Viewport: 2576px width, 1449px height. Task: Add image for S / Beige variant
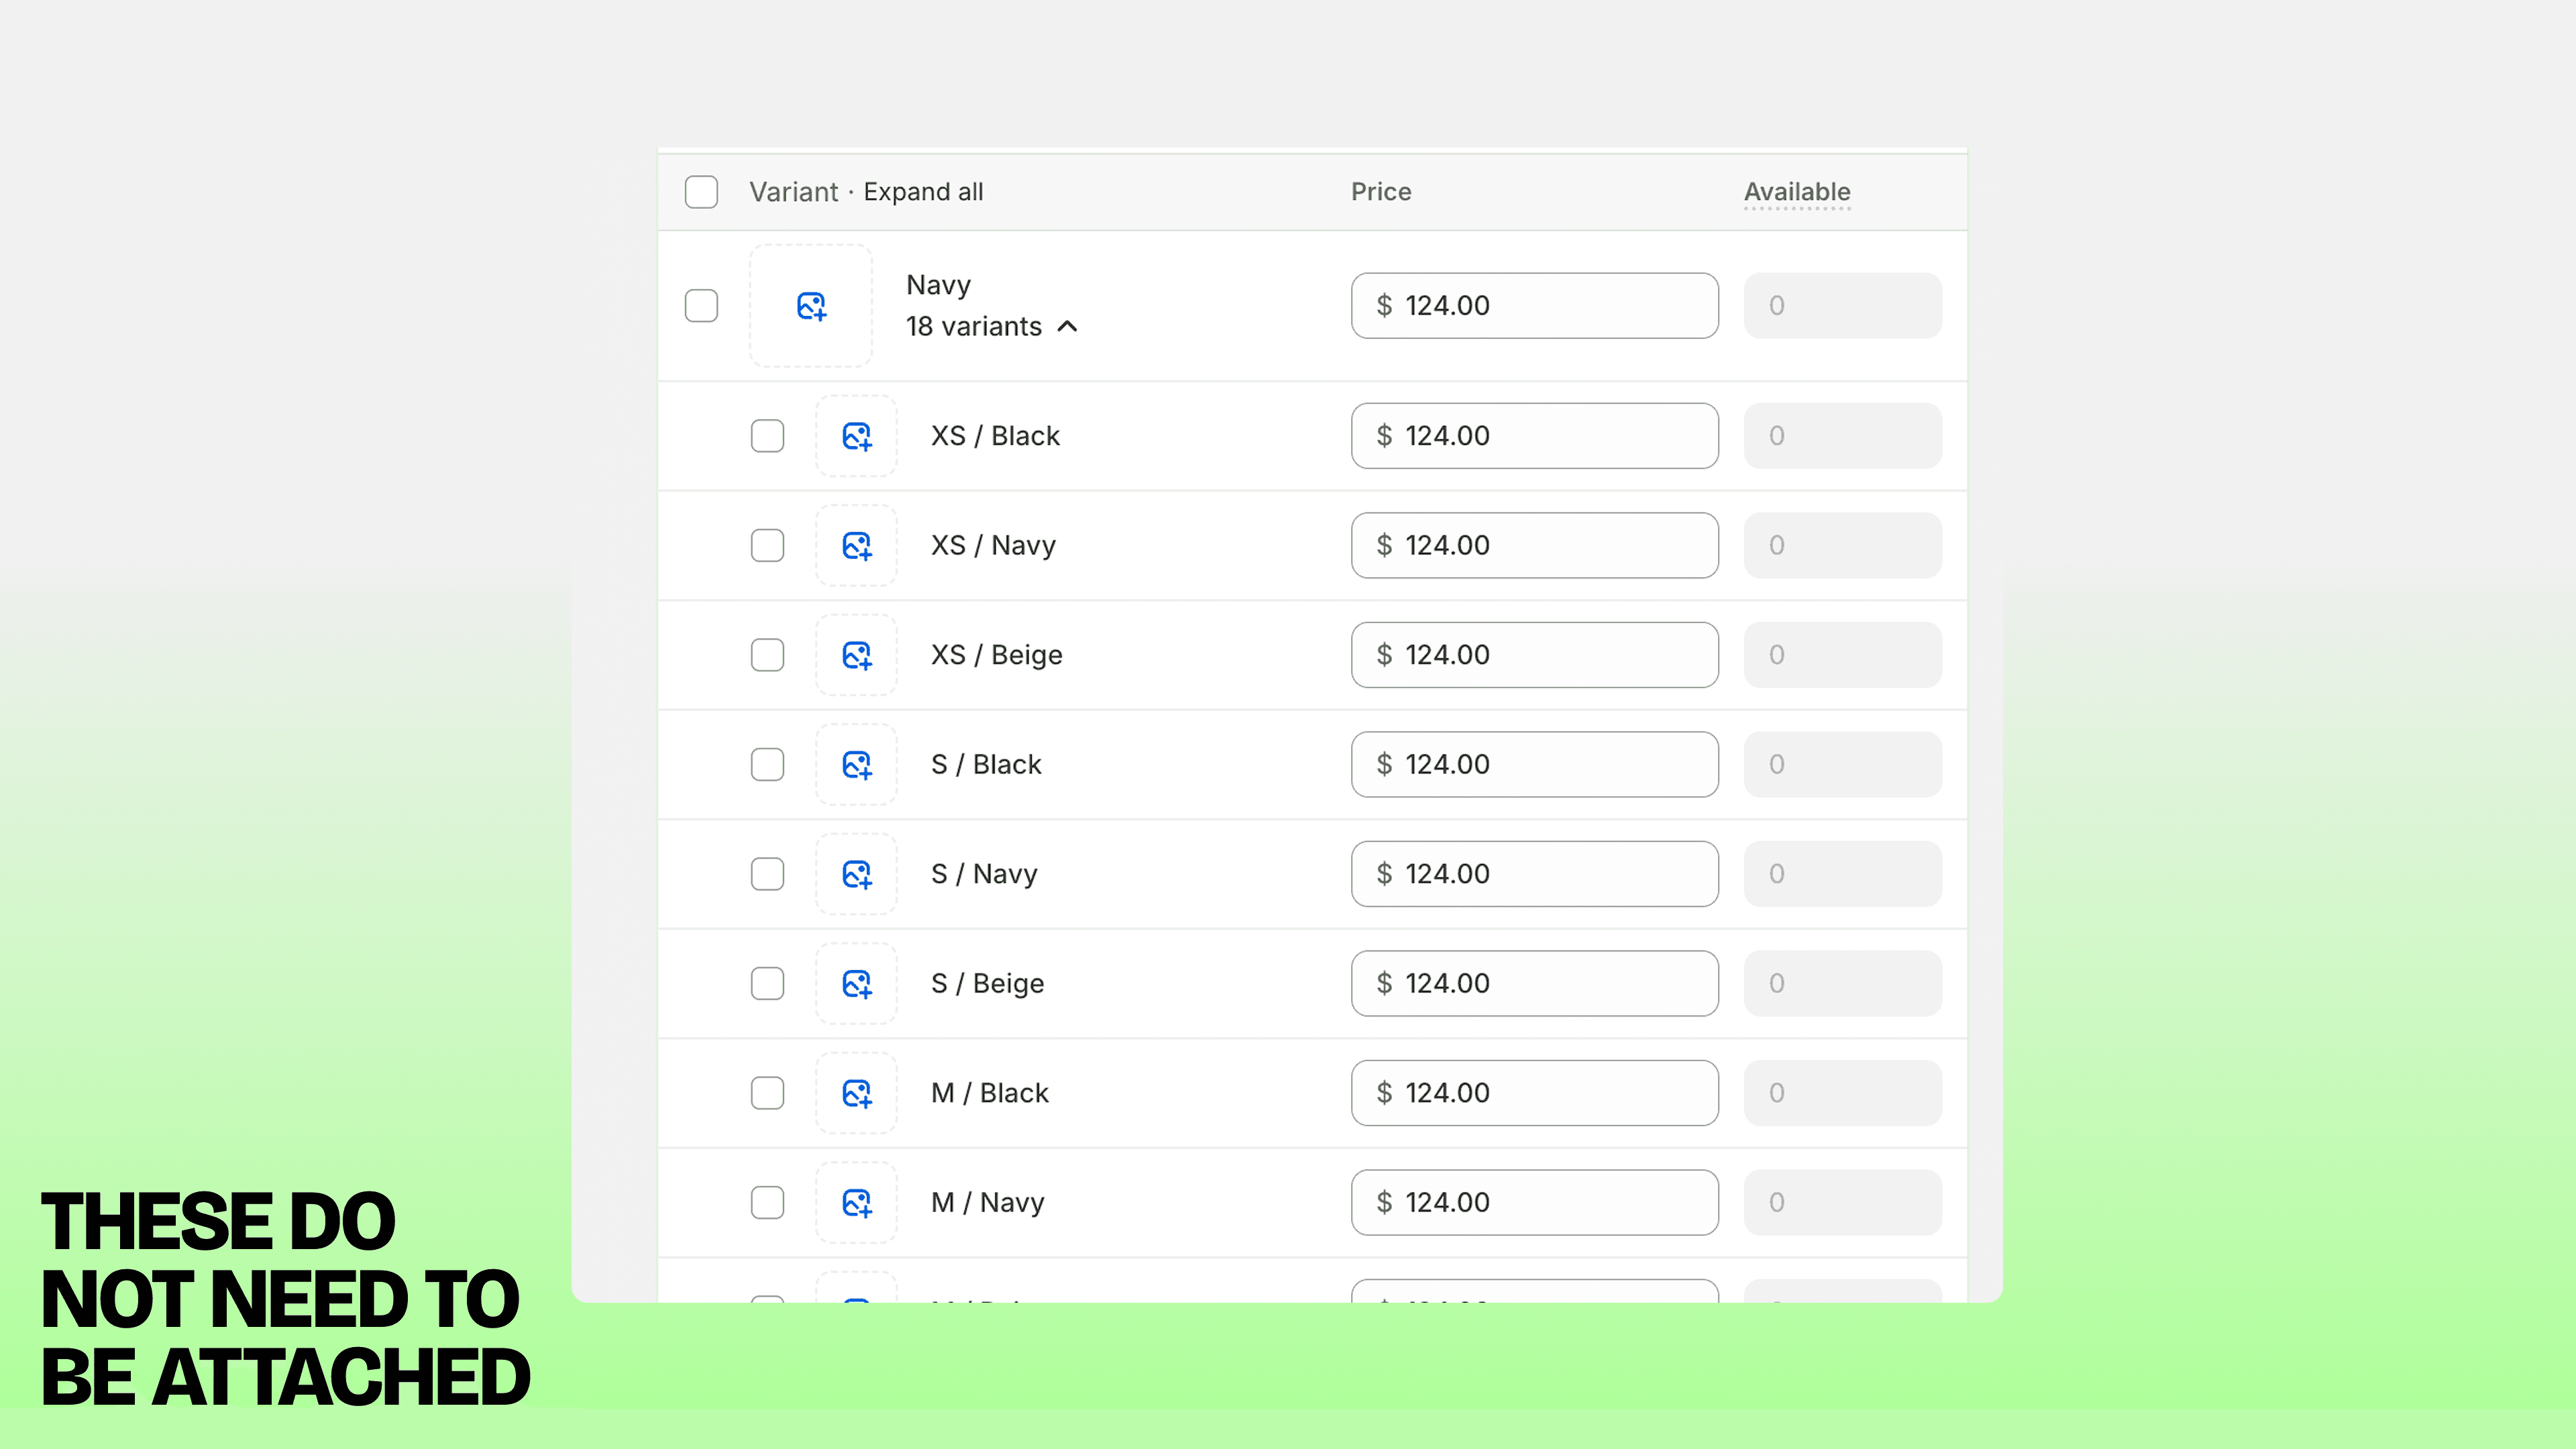(856, 984)
